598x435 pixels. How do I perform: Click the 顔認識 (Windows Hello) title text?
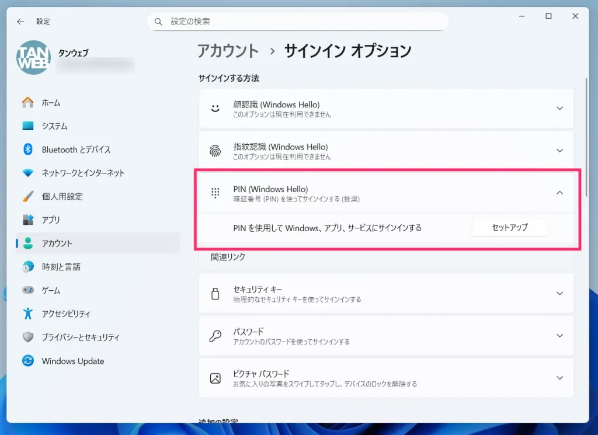pyautogui.click(x=276, y=105)
